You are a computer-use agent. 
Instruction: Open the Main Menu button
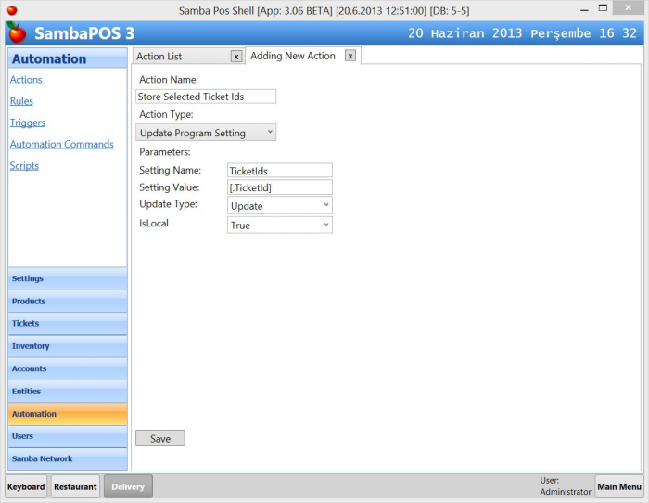tap(618, 486)
